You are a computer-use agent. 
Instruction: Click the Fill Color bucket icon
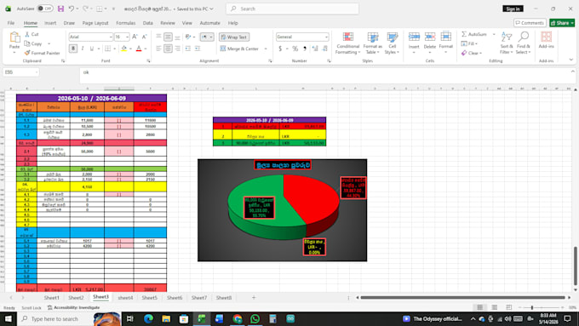tap(124, 49)
